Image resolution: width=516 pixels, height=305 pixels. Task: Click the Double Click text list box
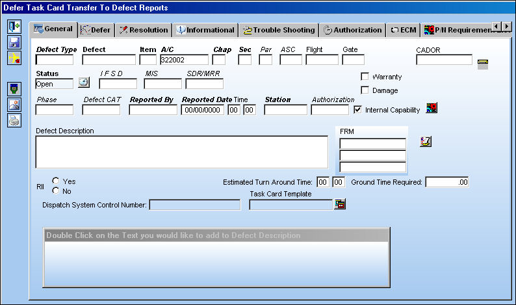coord(216,258)
